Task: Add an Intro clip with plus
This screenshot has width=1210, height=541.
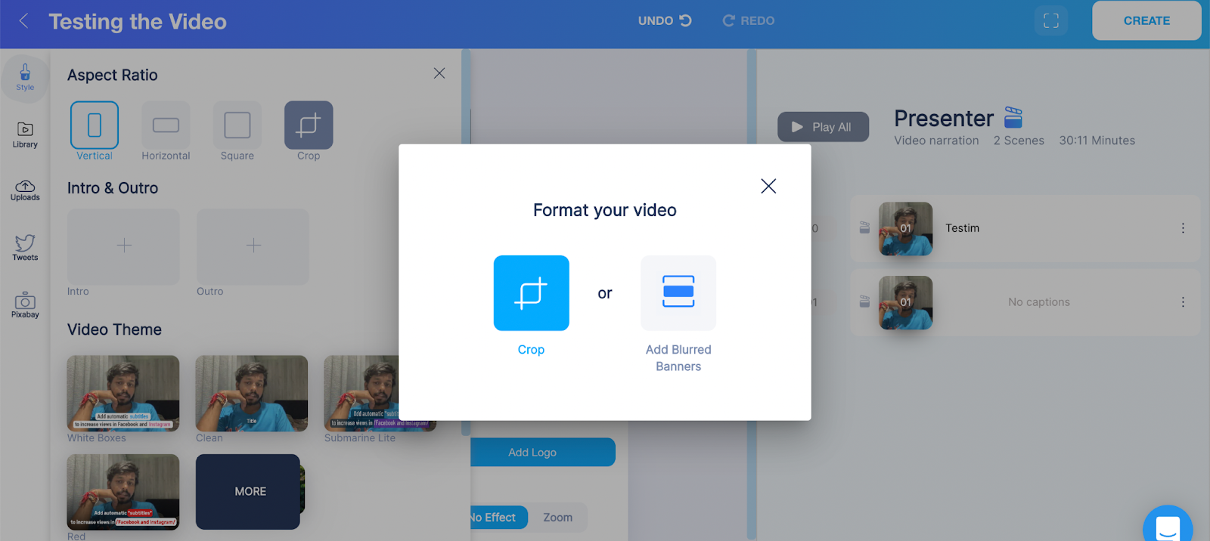Action: click(124, 246)
